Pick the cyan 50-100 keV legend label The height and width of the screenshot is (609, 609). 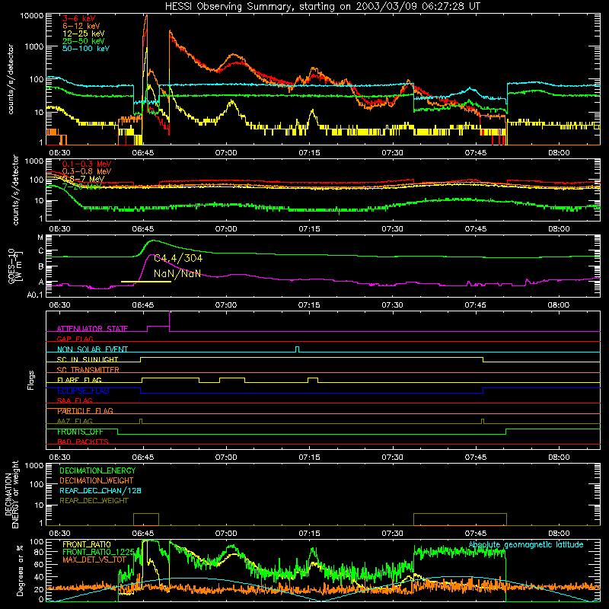coord(86,48)
